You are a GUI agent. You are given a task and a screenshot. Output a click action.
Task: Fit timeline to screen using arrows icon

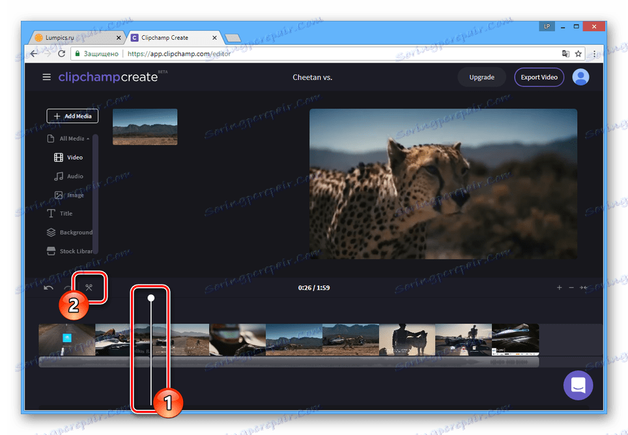(x=584, y=287)
